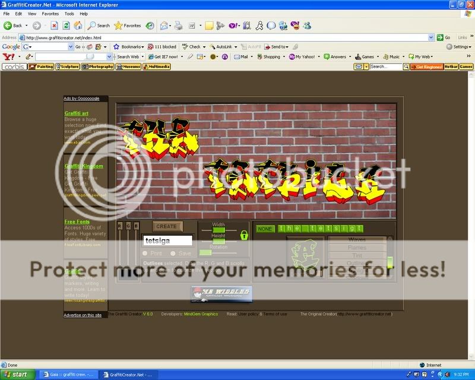Click the IE Home toolbar icon
Viewport: 475px width, 380px height.
pos(77,26)
